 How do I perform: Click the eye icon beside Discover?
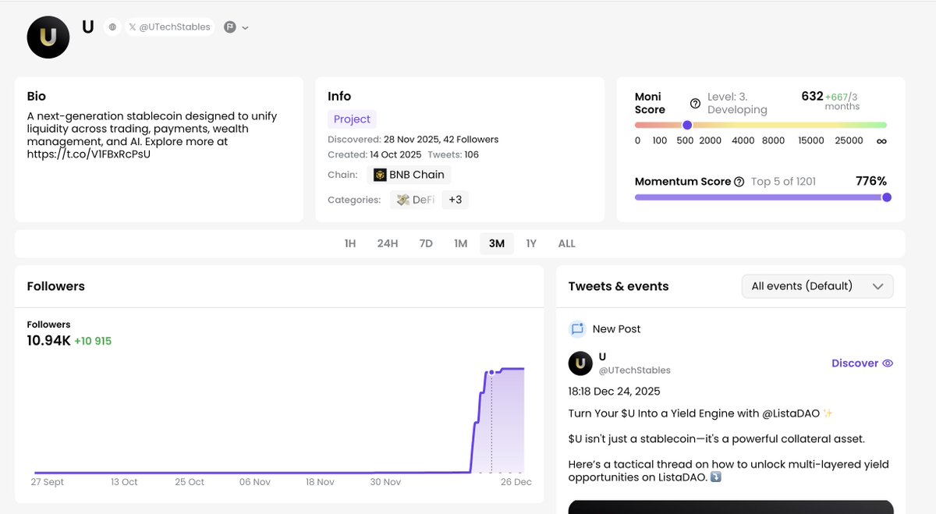tap(888, 363)
